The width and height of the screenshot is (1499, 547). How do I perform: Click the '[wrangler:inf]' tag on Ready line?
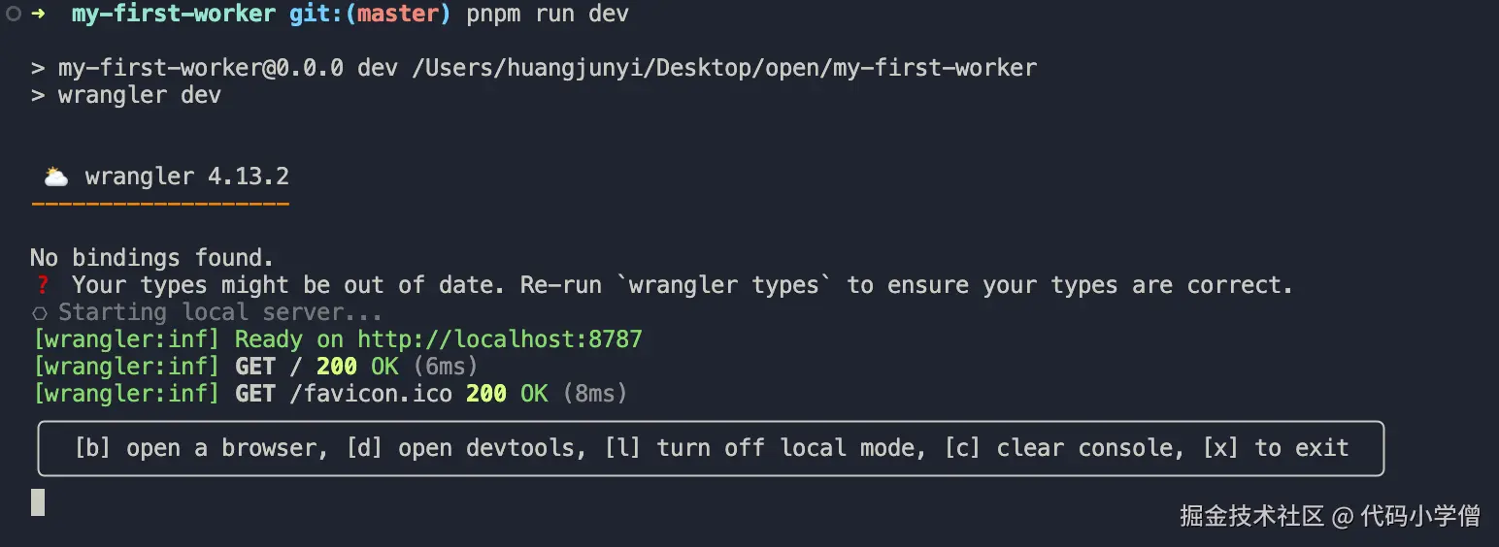coord(126,339)
